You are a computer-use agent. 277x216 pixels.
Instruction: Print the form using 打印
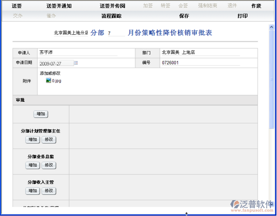point(242,16)
